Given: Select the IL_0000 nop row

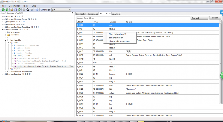Looking at the screenshot, I should pos(148,25).
